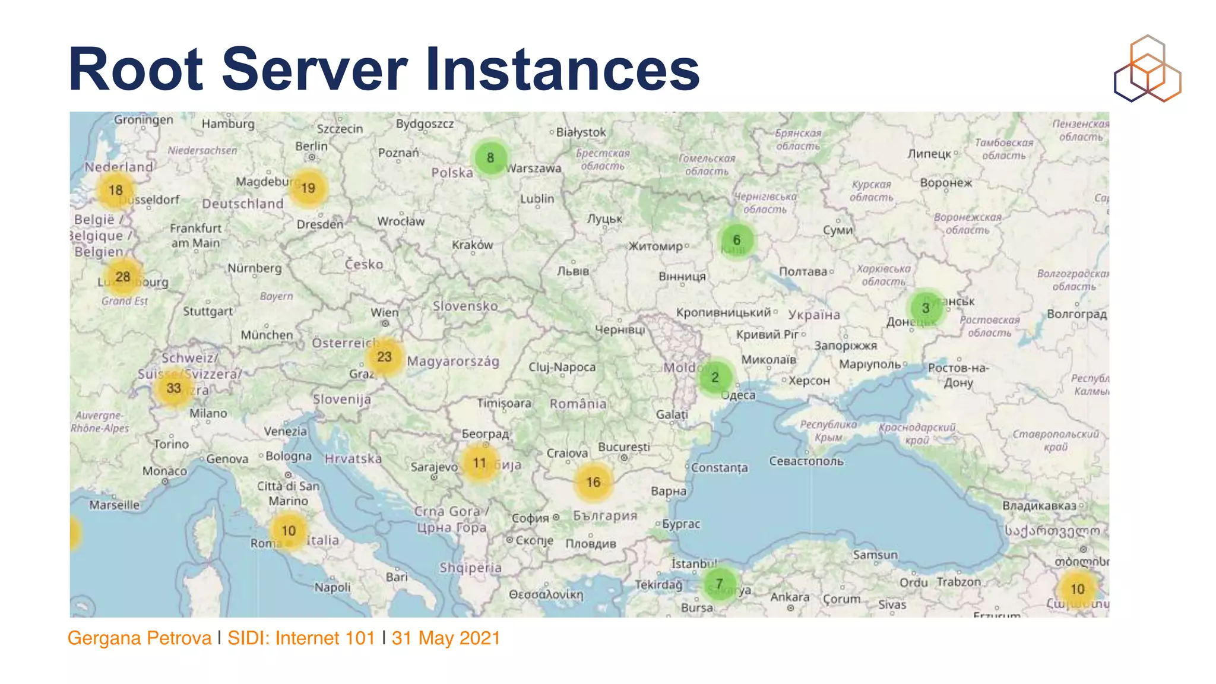This screenshot has height=684, width=1216.
Task: Click the 'Root Server Instances' slide title
Action: coord(384,69)
